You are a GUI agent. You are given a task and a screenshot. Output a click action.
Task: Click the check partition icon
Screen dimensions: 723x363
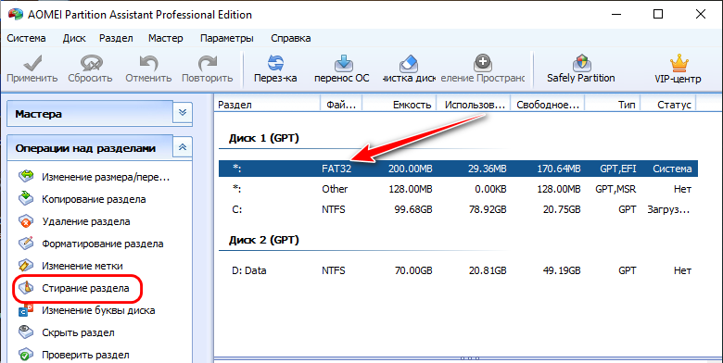click(26, 355)
